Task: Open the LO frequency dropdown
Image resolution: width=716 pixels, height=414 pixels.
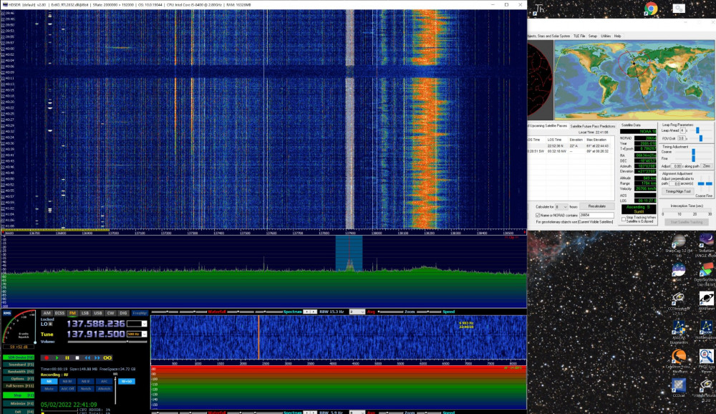Action: (x=145, y=324)
